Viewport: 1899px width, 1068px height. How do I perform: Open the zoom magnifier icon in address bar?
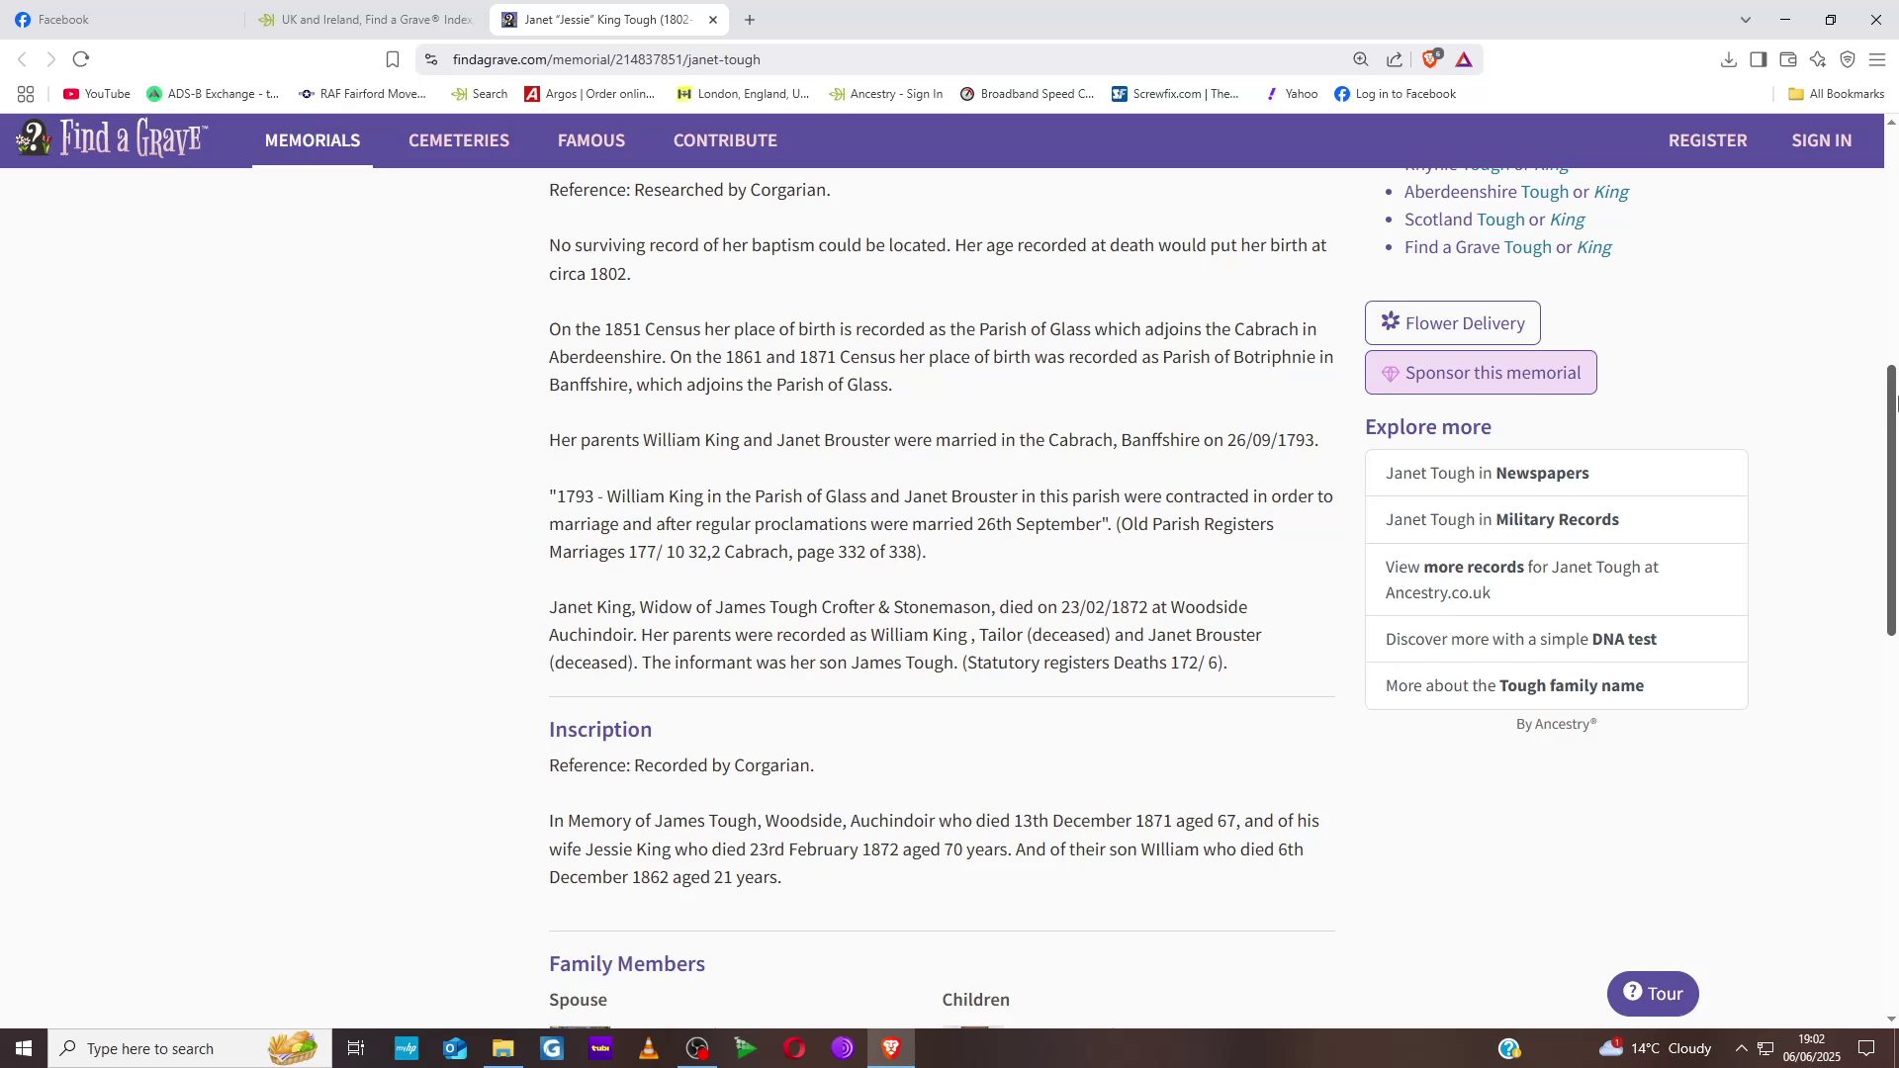tap(1361, 59)
